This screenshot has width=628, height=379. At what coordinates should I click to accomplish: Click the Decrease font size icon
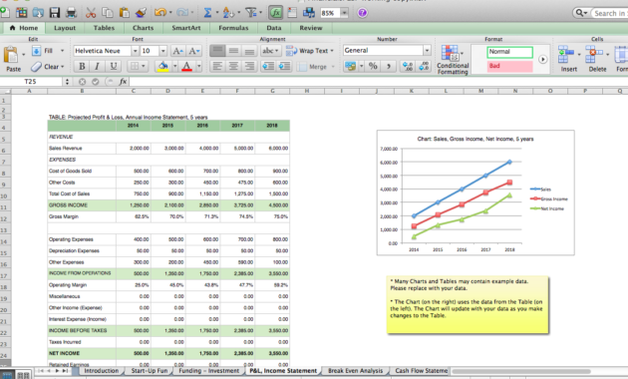(x=193, y=51)
